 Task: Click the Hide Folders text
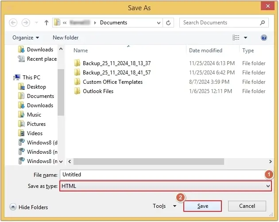pyautogui.click(x=33, y=207)
